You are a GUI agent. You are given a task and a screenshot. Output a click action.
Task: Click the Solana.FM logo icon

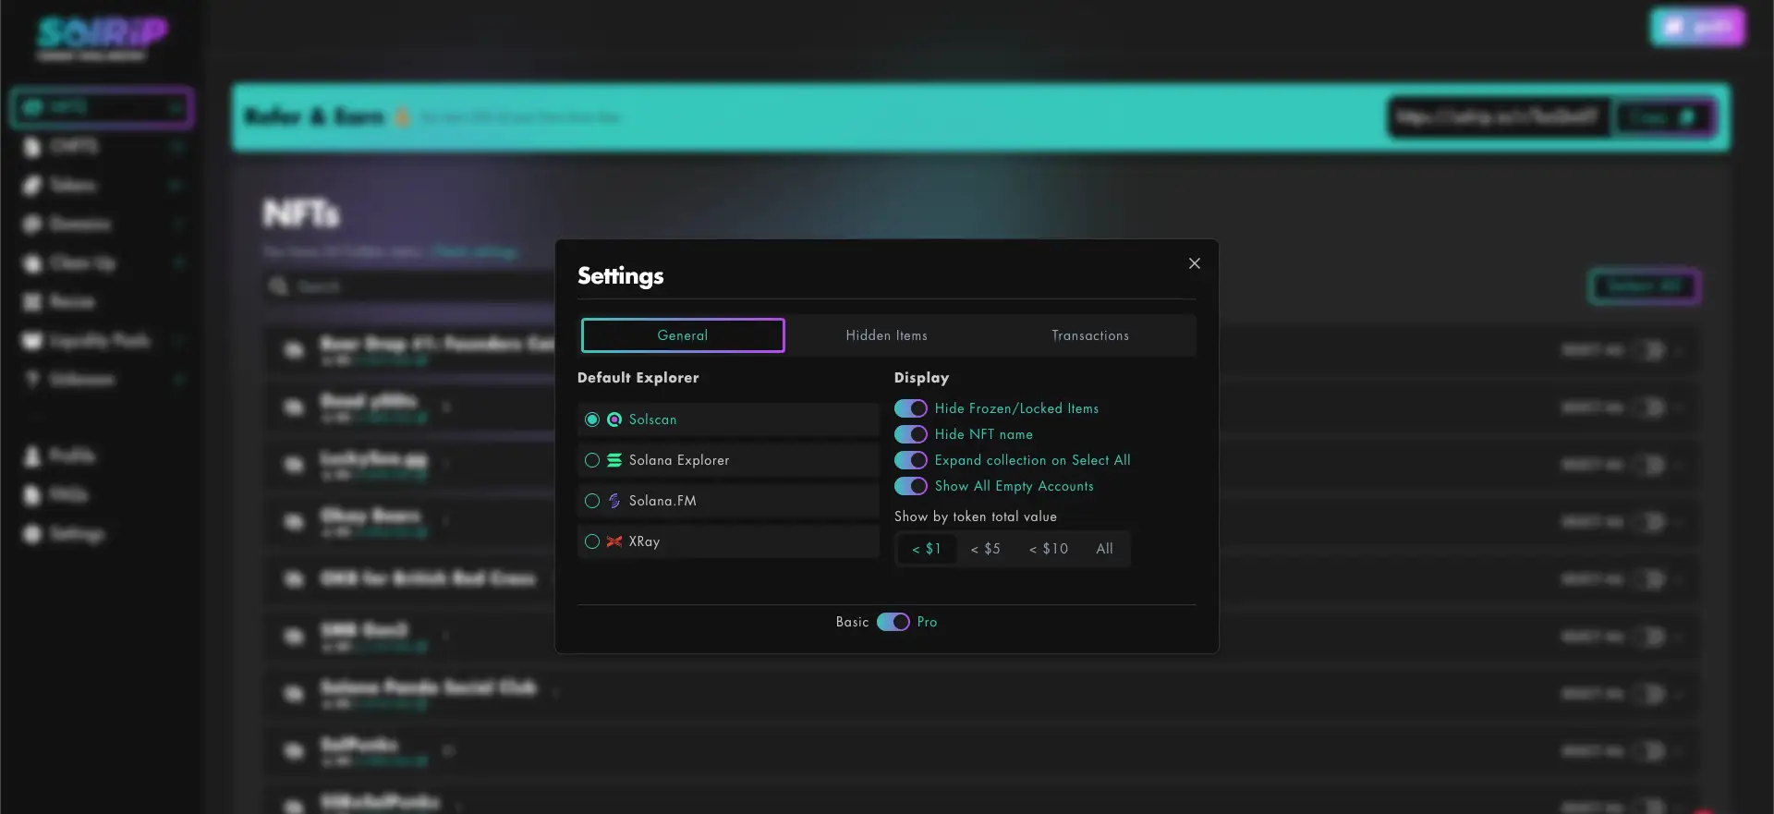click(x=614, y=501)
